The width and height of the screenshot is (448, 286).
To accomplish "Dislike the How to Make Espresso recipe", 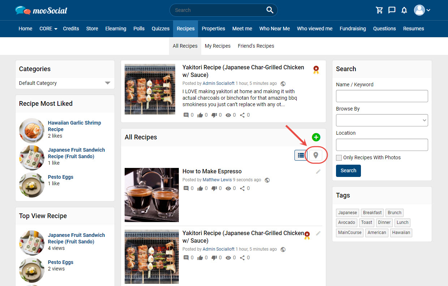I will coord(214,188).
